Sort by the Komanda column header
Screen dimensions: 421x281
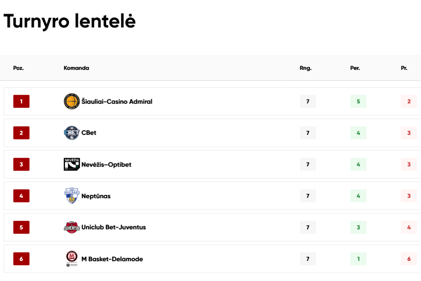point(76,68)
